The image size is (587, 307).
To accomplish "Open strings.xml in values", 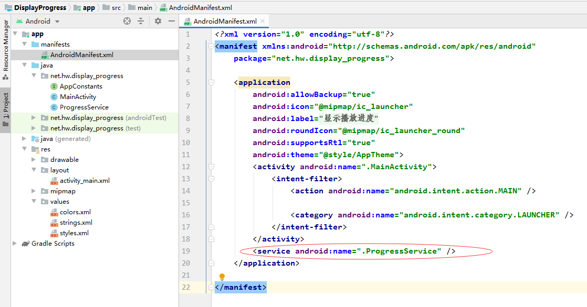I will tap(76, 222).
